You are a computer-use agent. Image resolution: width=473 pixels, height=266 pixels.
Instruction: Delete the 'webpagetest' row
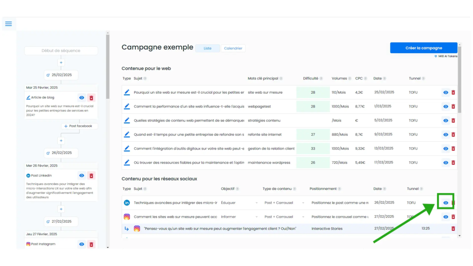[x=453, y=107]
